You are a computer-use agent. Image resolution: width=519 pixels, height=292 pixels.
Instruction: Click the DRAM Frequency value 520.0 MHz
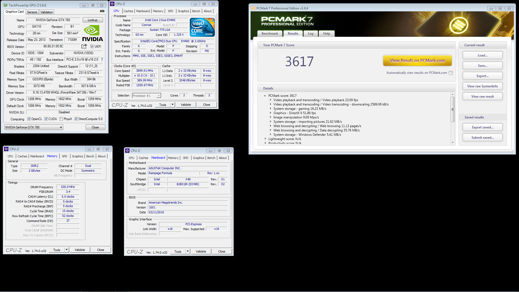tap(68, 187)
